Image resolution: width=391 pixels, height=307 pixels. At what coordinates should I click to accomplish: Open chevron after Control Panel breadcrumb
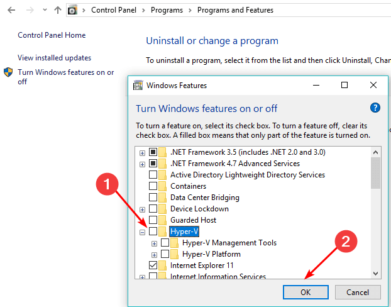[143, 10]
